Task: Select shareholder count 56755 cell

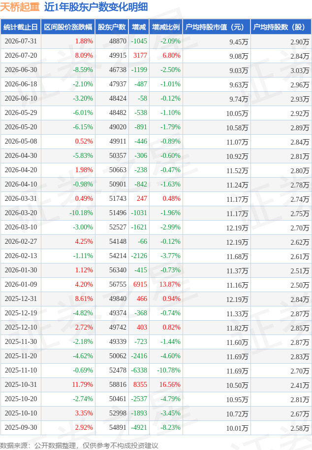Action: (118, 284)
